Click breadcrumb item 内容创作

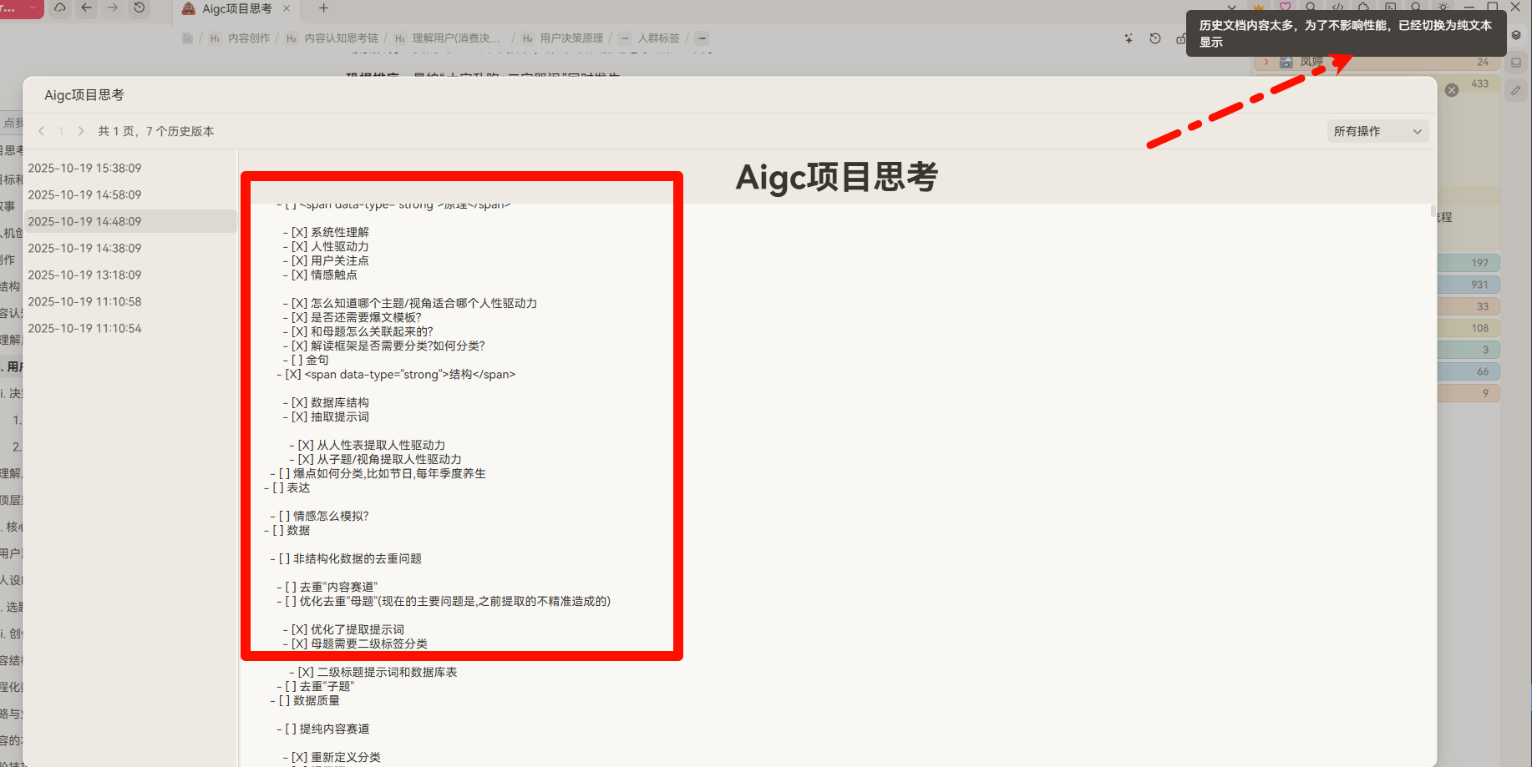pos(249,38)
